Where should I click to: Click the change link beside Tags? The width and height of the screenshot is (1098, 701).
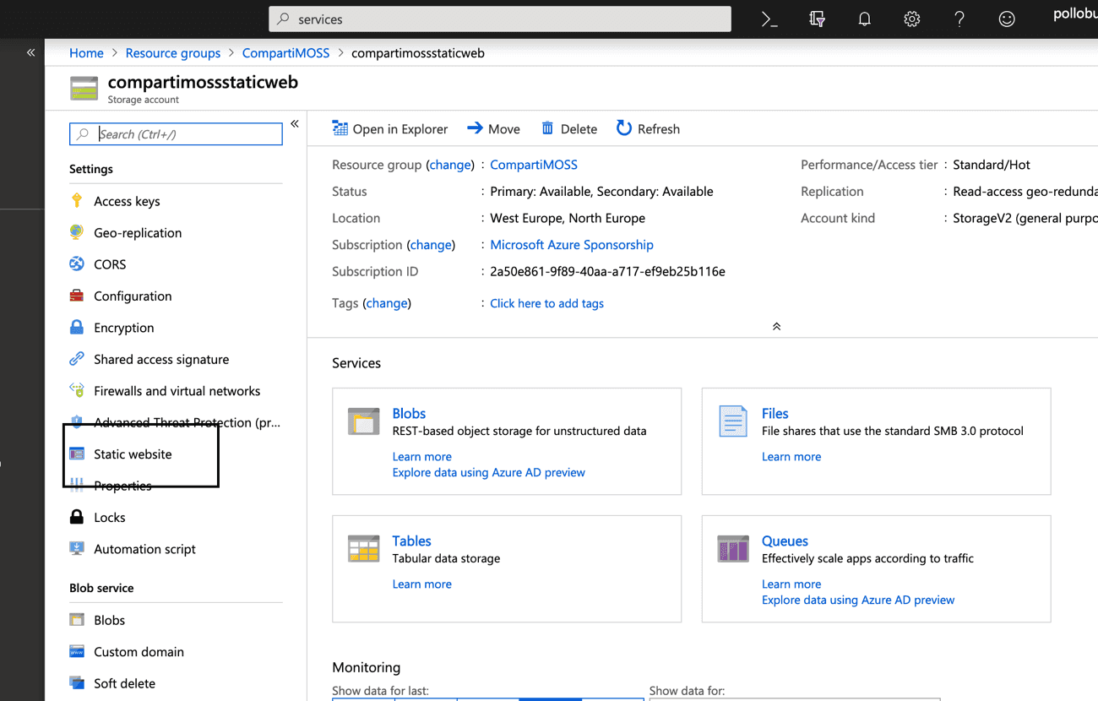click(387, 303)
